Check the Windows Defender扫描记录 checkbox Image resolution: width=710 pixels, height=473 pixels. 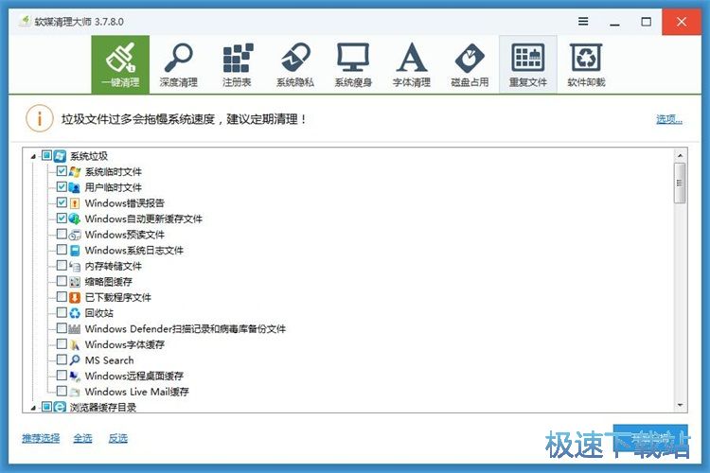[x=62, y=328]
